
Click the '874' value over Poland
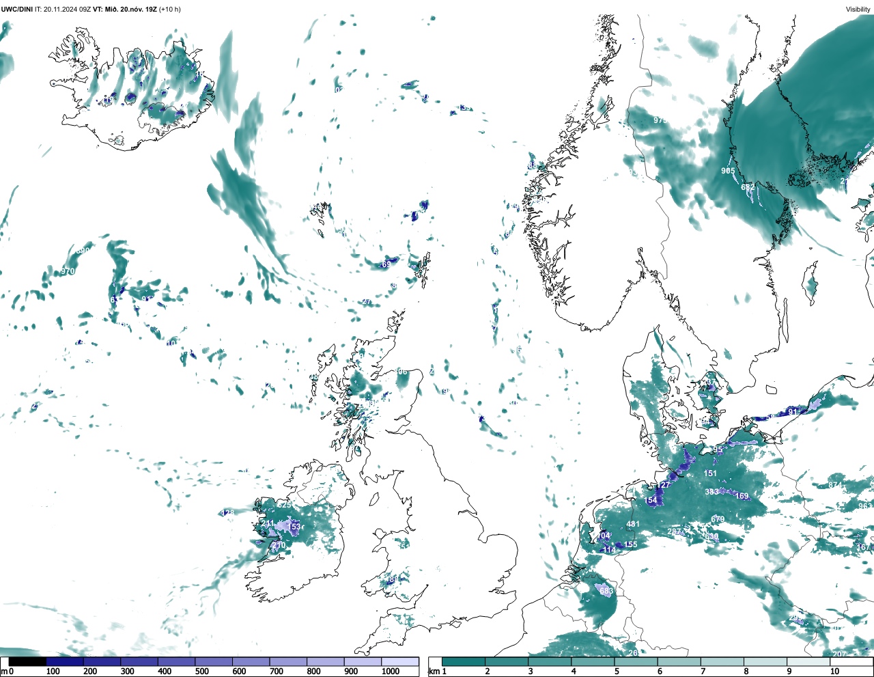tap(835, 485)
